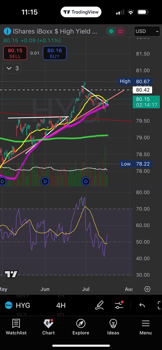Image resolution: width=162 pixels, height=350 pixels.
Task: Open HYG symbol search
Action: [x=23, y=305]
